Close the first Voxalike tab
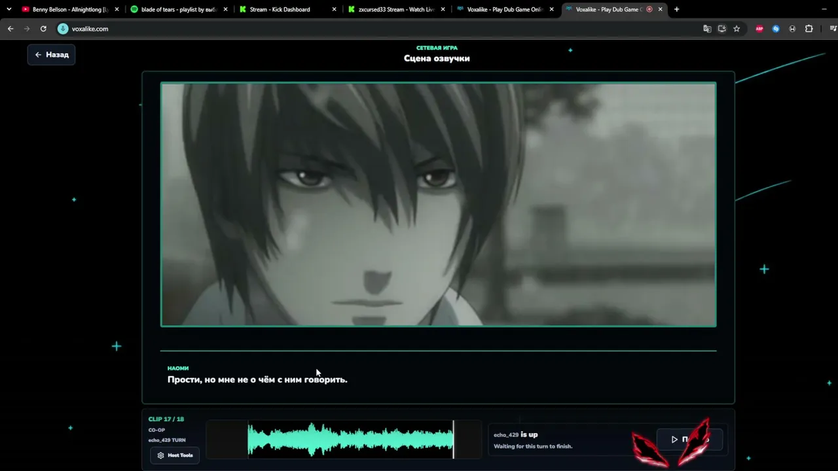 coord(551,9)
